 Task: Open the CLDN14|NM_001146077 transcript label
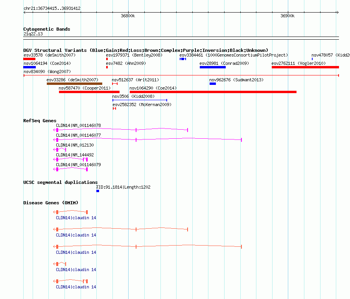tap(78, 135)
